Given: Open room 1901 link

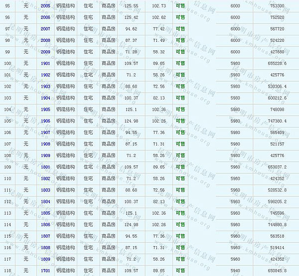Looking at the screenshot, I should pos(45,63).
